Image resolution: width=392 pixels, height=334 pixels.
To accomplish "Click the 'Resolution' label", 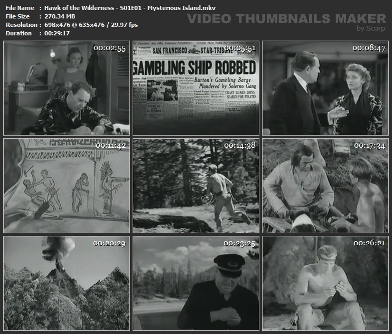I will (22, 25).
